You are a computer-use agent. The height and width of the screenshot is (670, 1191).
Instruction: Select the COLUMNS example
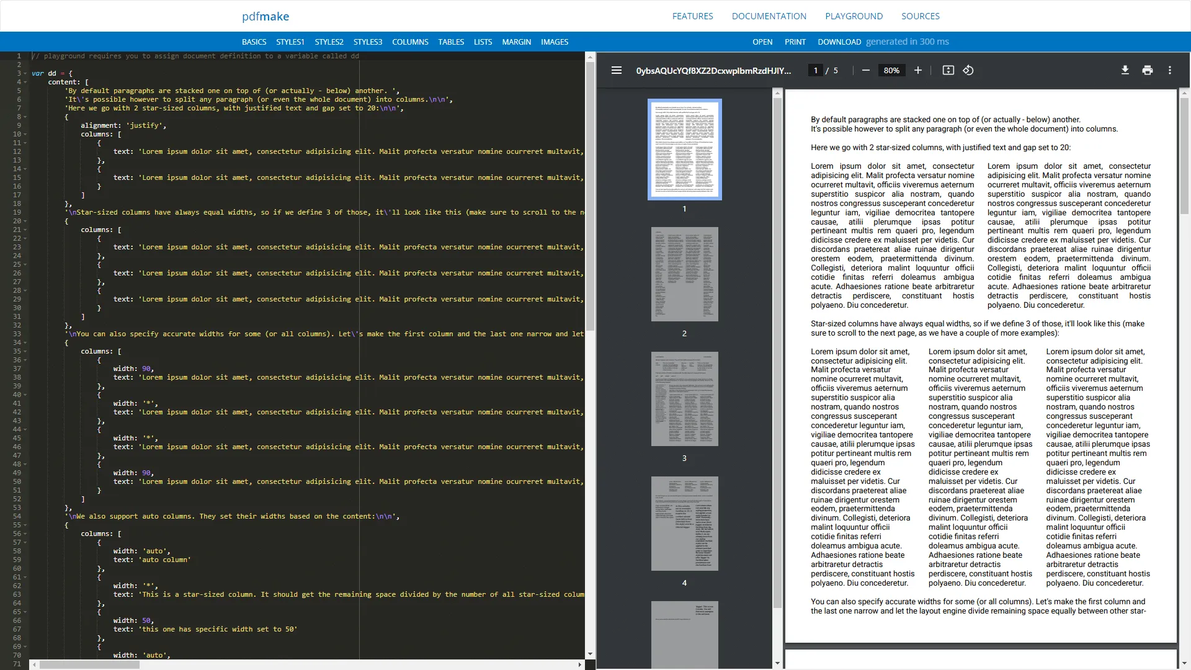coord(410,42)
